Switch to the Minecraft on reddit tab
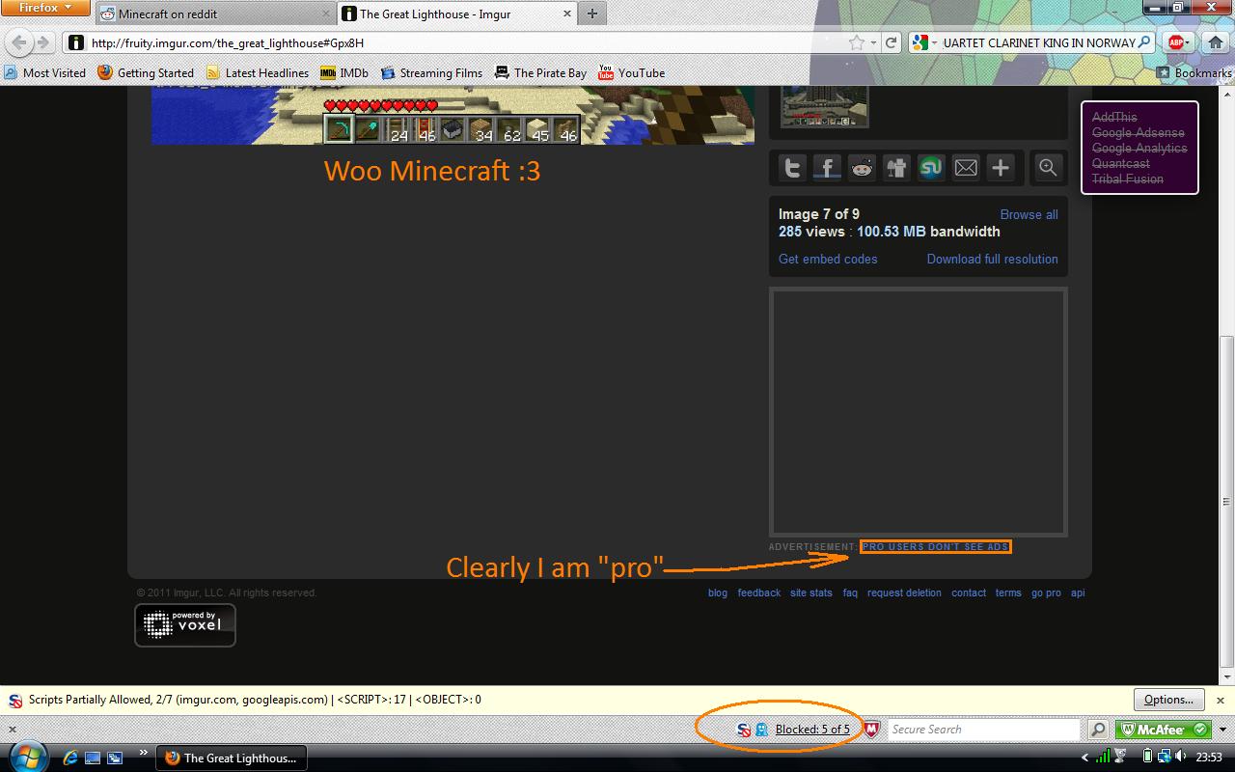The width and height of the screenshot is (1235, 772). pos(214,14)
